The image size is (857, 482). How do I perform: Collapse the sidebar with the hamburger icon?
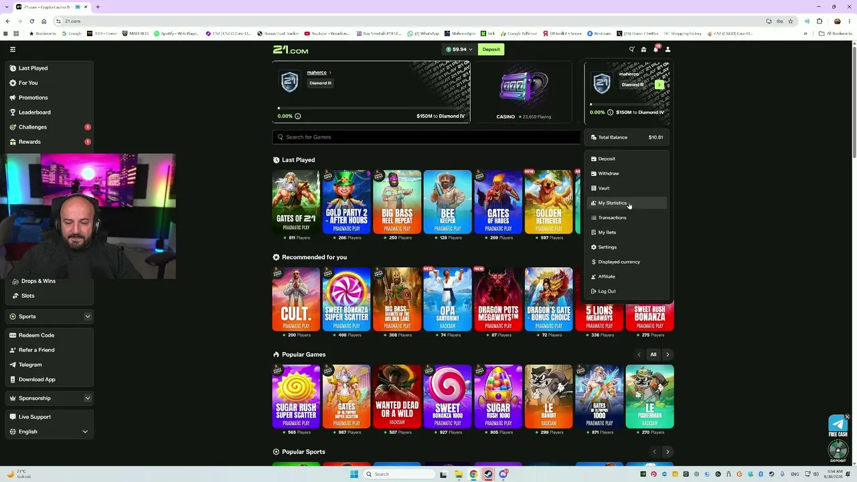[12, 49]
